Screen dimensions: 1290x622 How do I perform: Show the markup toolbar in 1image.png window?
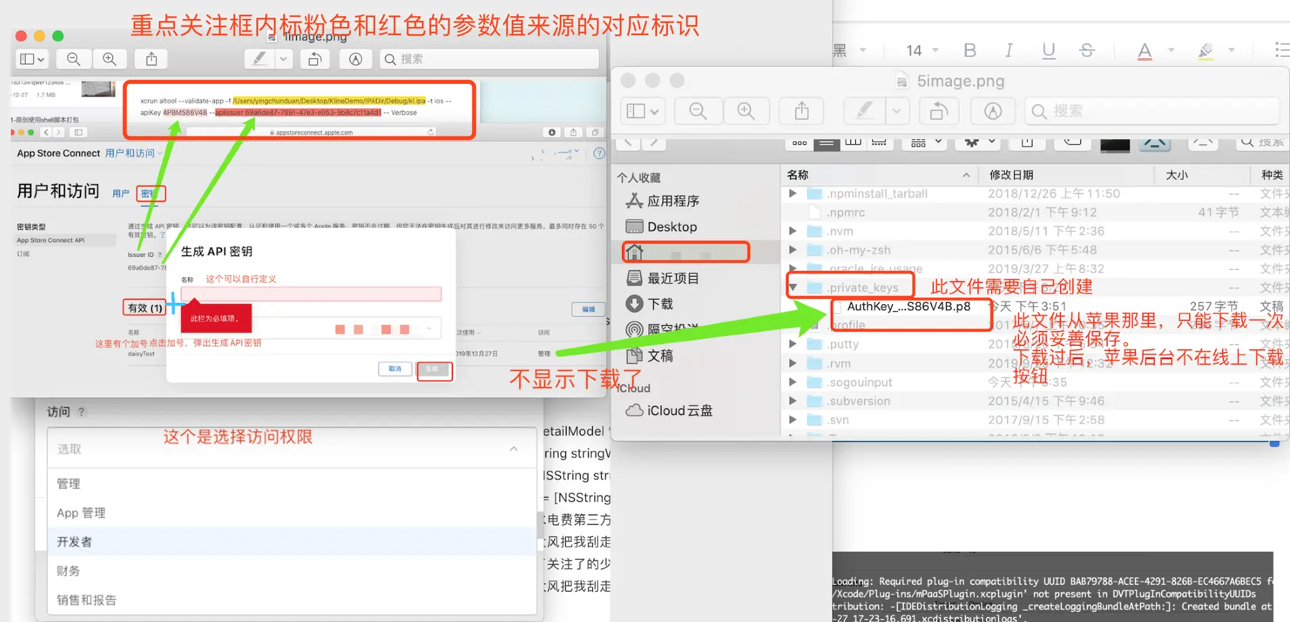pos(356,59)
